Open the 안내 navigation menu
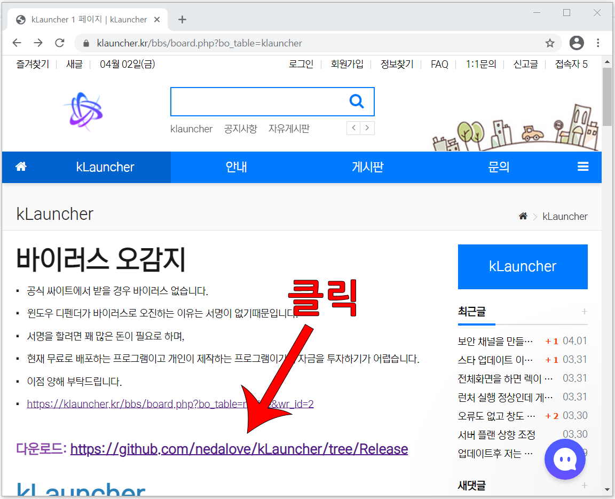Image resolution: width=615 pixels, height=499 pixels. pyautogui.click(x=236, y=167)
